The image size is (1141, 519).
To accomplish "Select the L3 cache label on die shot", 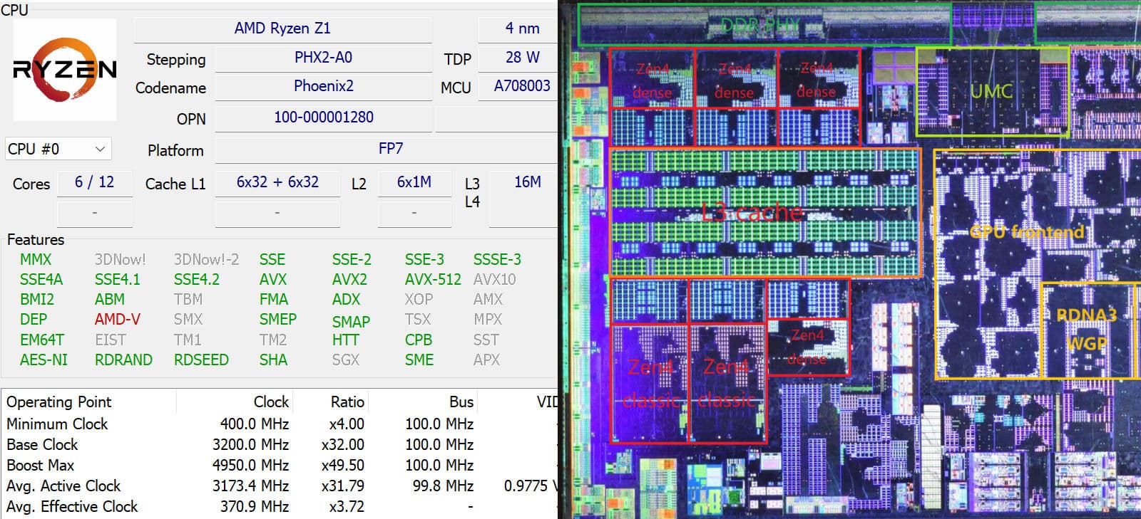I will 753,211.
